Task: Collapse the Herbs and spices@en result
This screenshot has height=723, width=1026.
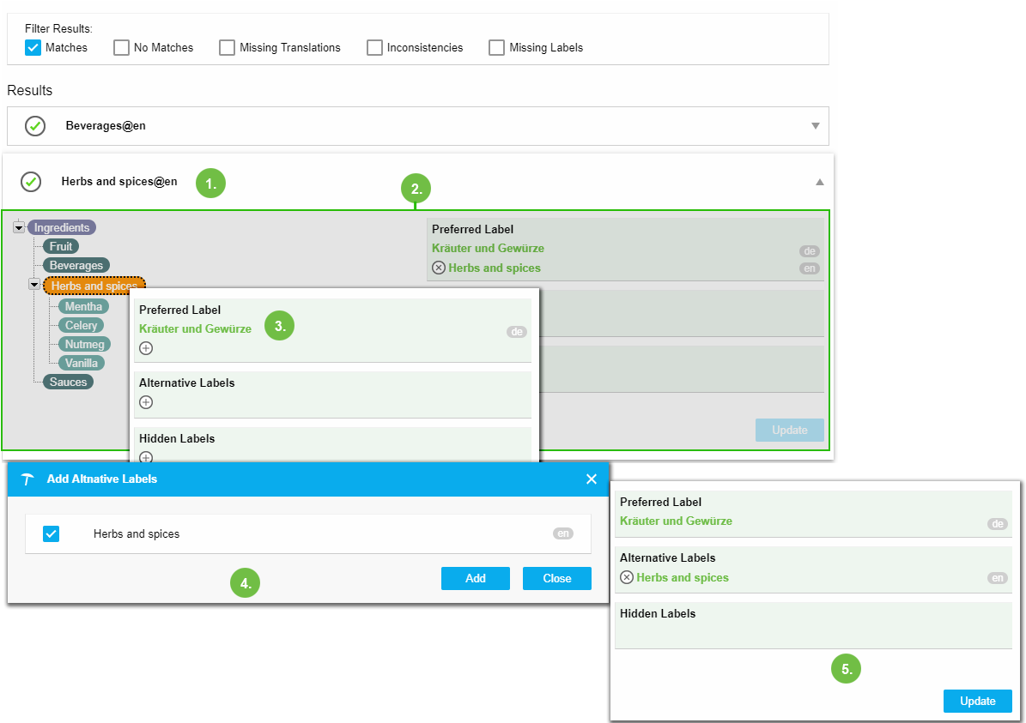Action: [819, 182]
